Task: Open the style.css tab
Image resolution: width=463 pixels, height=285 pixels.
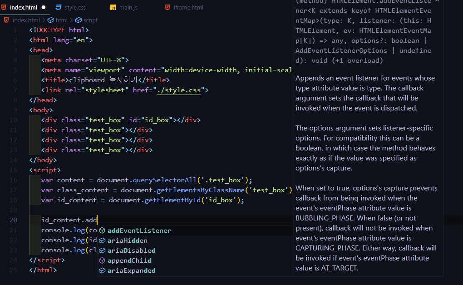Action: pyautogui.click(x=75, y=7)
